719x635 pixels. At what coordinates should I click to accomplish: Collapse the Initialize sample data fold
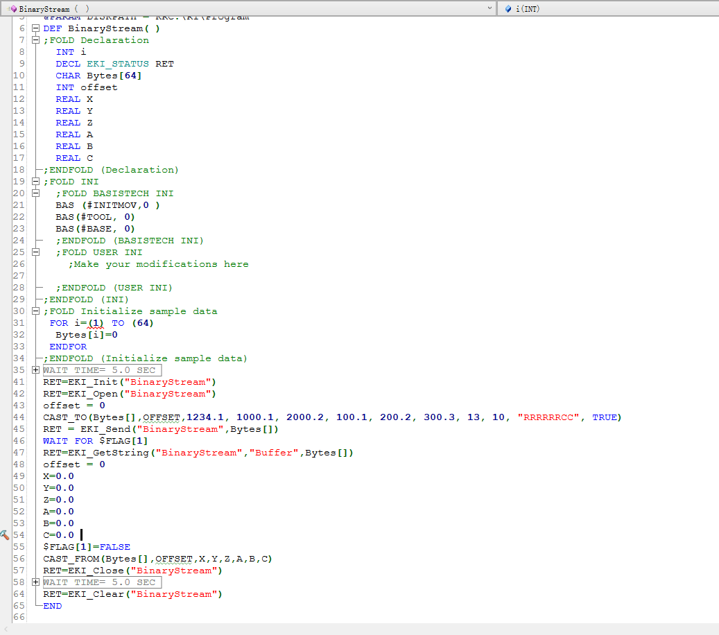click(35, 311)
